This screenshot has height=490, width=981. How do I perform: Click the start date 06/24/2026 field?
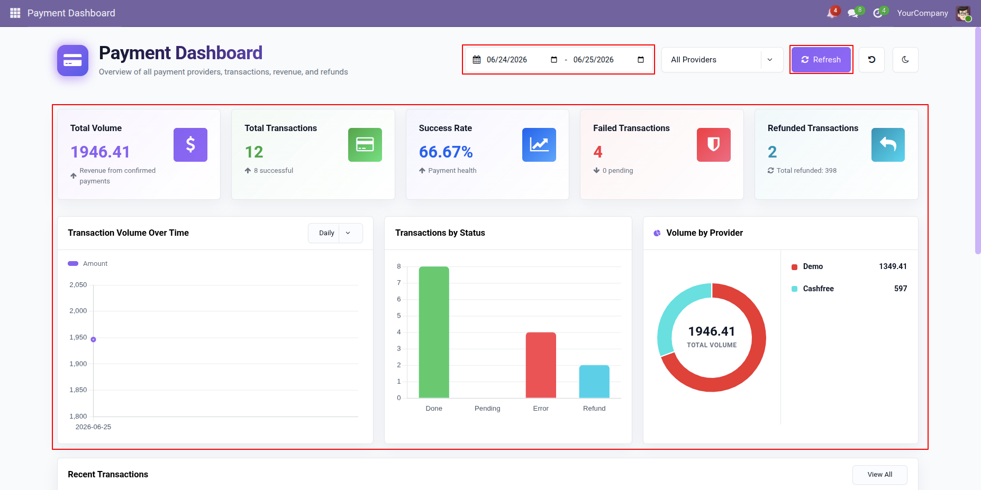pos(506,60)
